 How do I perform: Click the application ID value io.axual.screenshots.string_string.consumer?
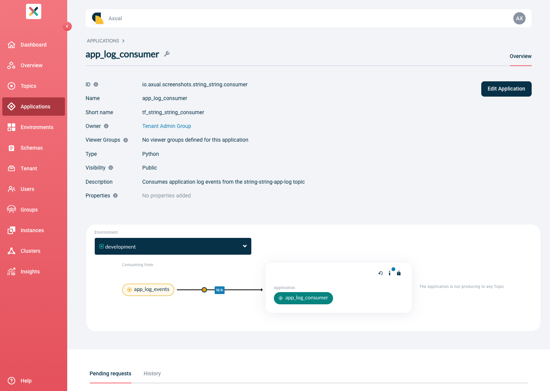point(195,84)
